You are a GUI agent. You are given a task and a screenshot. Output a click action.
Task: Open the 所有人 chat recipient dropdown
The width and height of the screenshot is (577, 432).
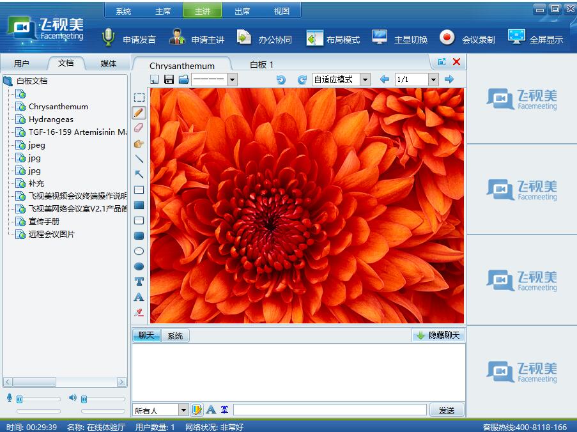coord(183,410)
